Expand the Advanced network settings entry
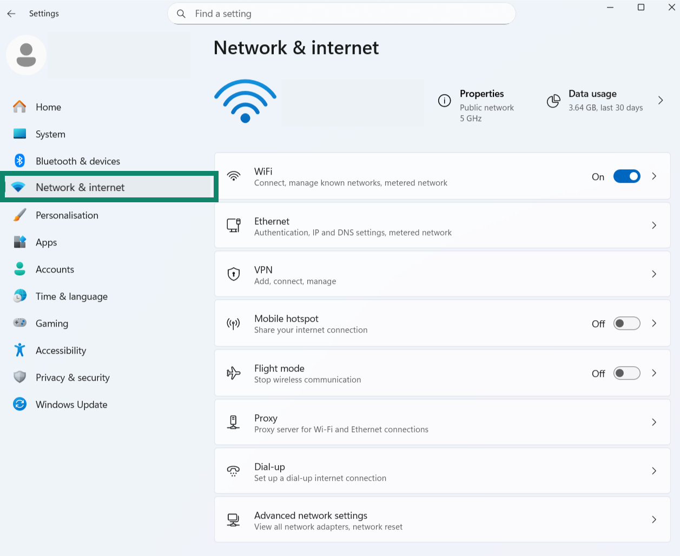This screenshot has width=680, height=556. [x=653, y=519]
